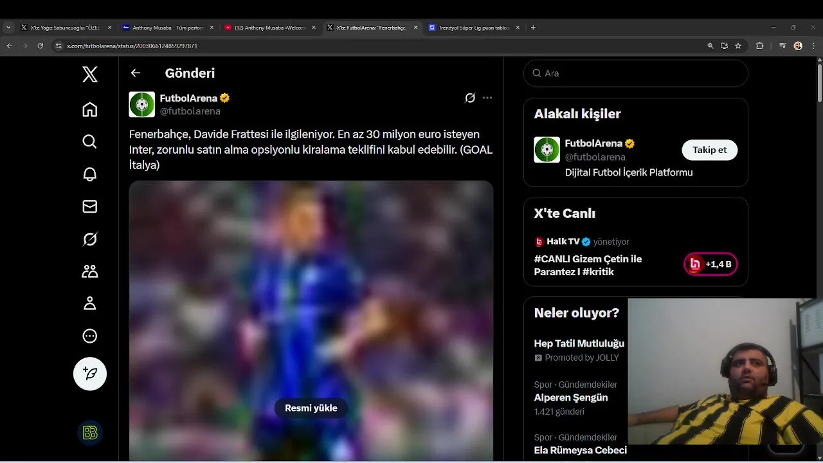Screen dimensions: 823x463
Task: Open the X home logo
Action: [x=90, y=75]
